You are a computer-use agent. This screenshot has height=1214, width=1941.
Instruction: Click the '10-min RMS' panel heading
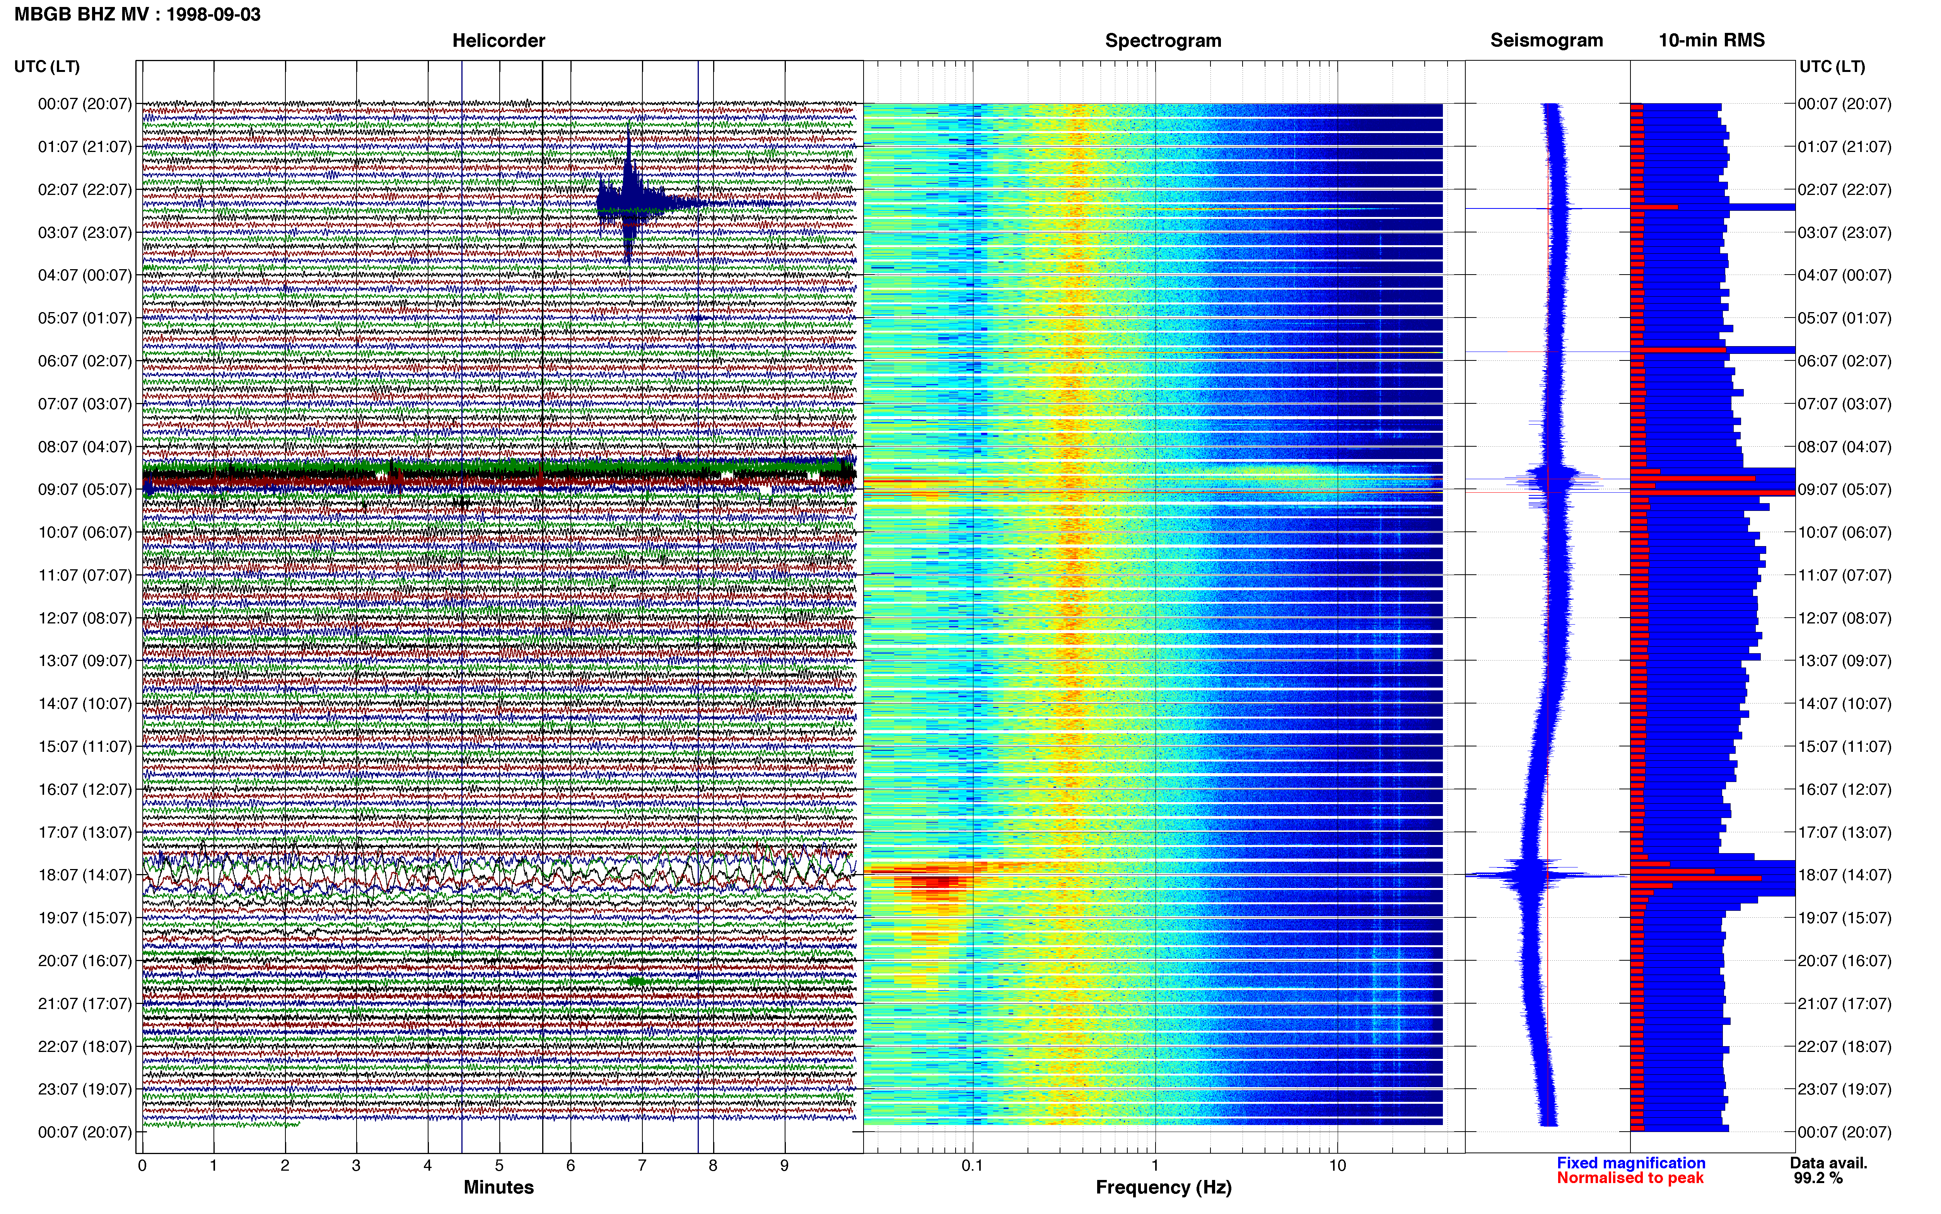click(x=1711, y=40)
